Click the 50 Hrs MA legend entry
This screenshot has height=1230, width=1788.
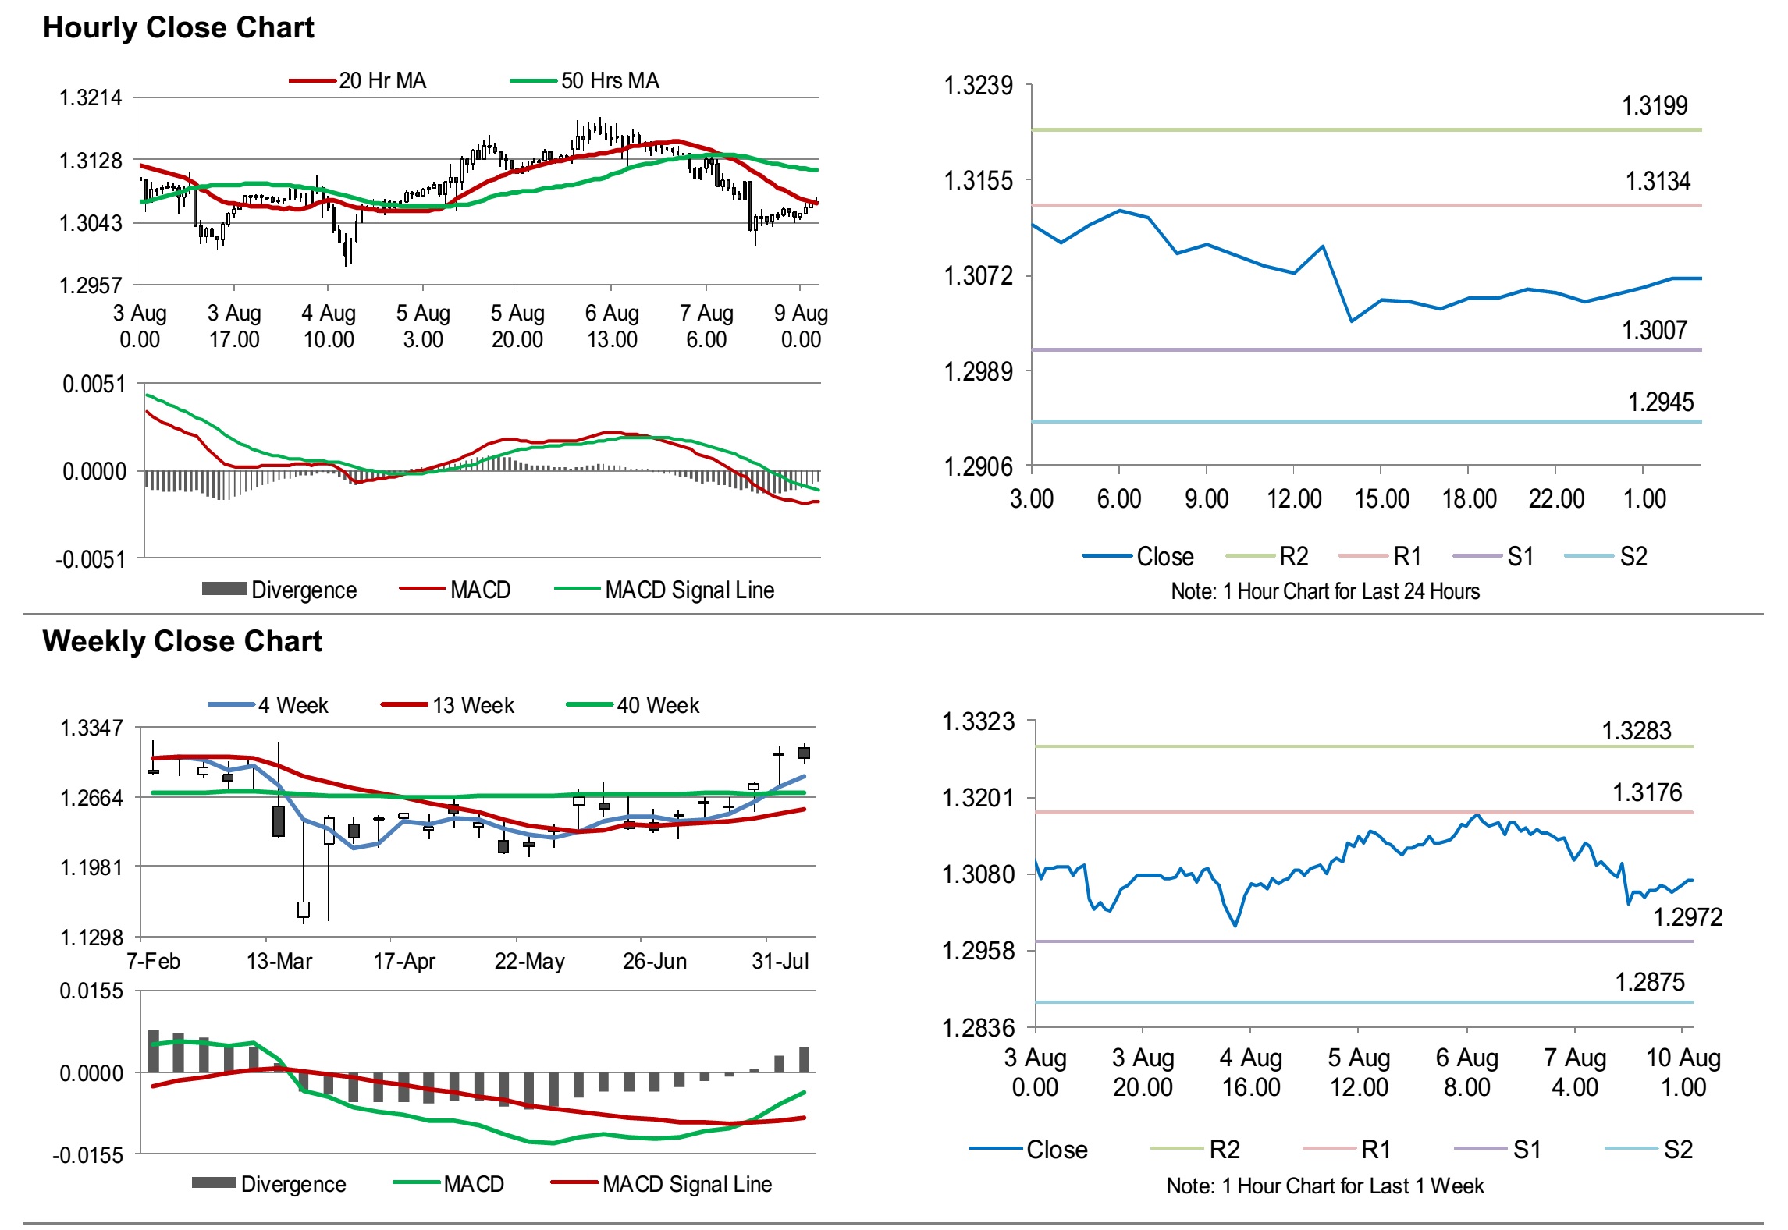click(610, 80)
